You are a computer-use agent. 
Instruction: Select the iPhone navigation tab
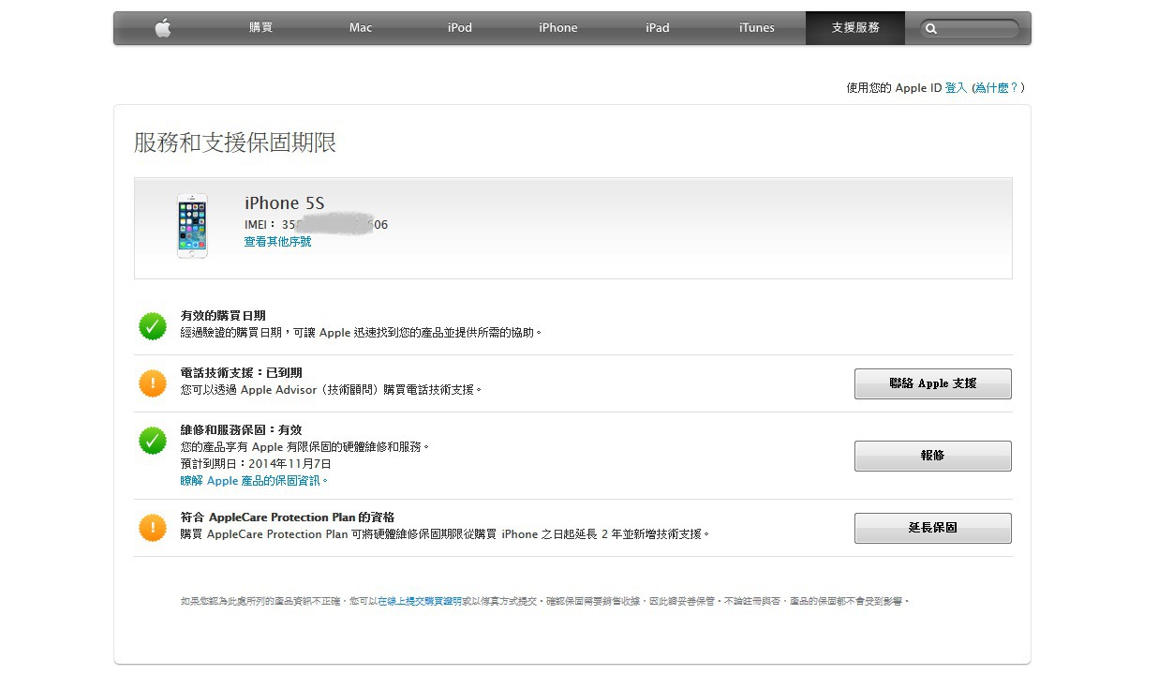tap(558, 28)
